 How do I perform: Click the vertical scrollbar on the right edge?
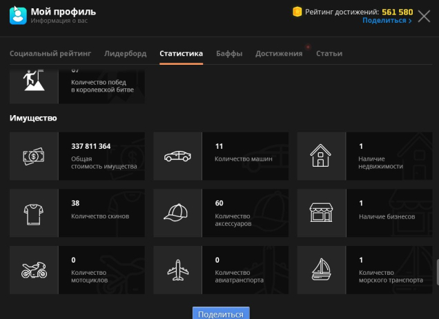click(x=436, y=272)
